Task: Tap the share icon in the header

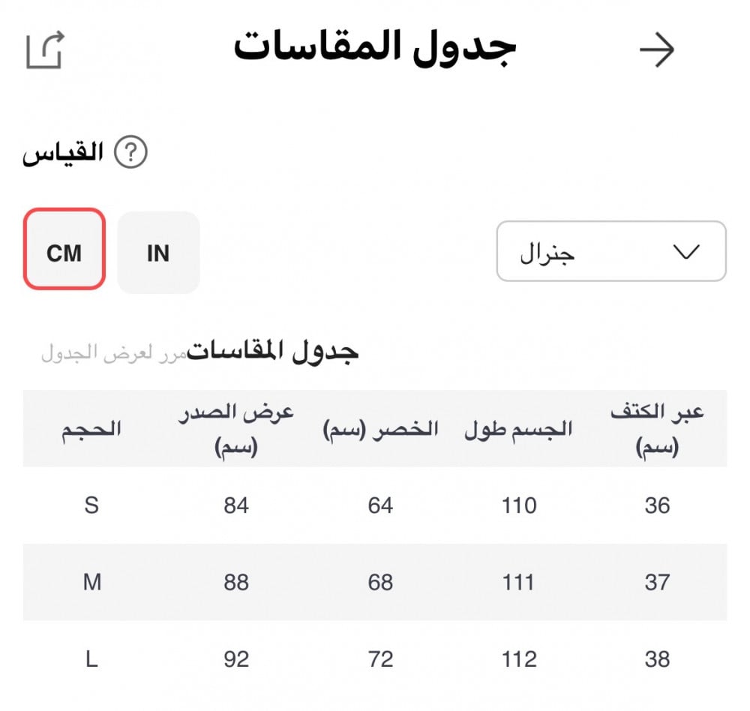Action: click(45, 51)
